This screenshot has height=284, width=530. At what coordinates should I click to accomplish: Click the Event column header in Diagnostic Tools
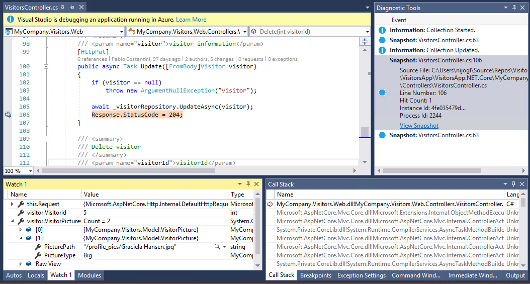click(x=399, y=20)
